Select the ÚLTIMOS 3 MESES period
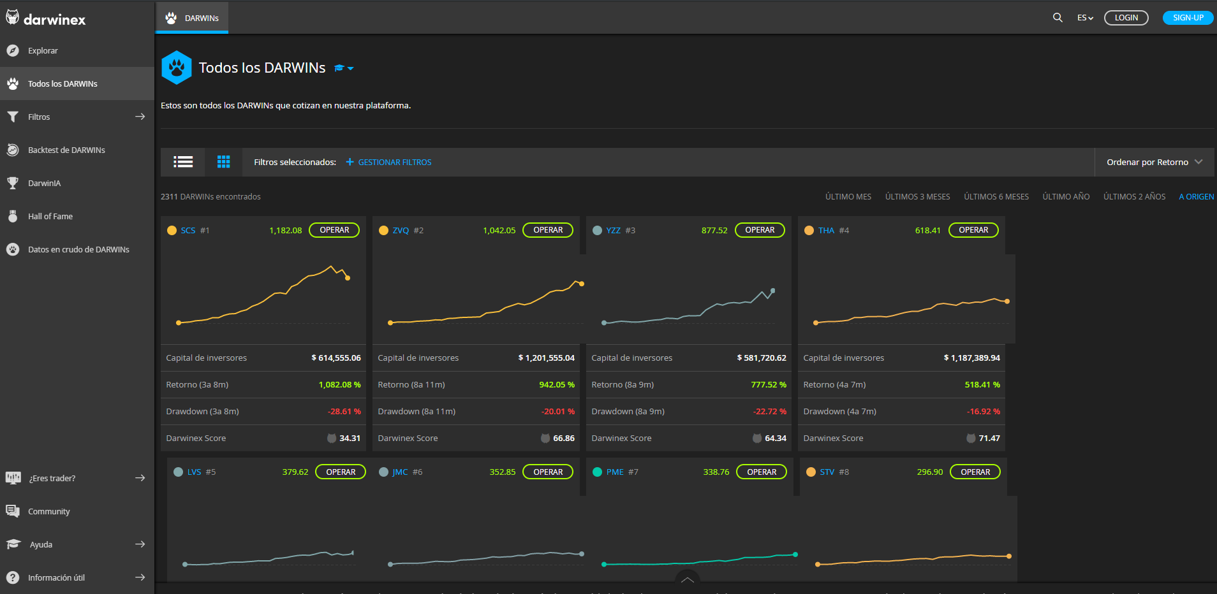 pyautogui.click(x=917, y=196)
